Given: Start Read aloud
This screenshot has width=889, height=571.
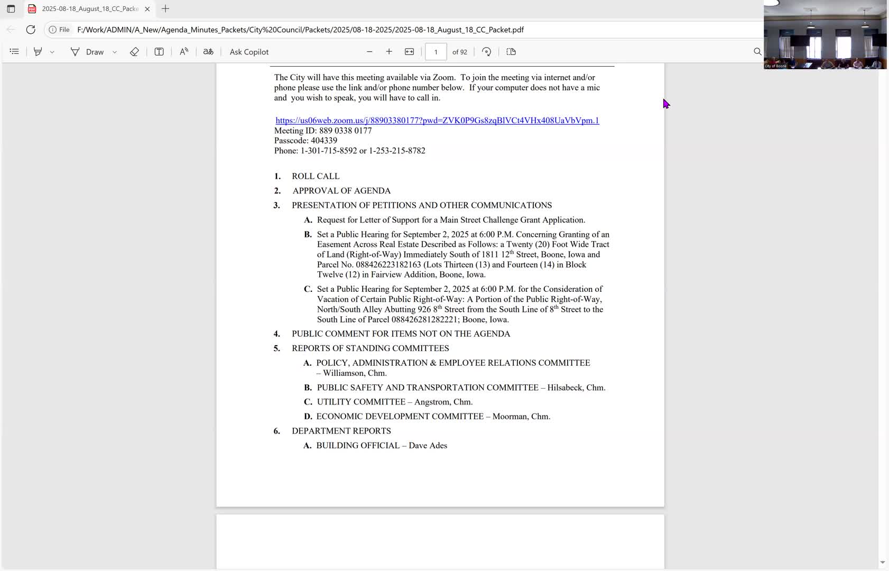Looking at the screenshot, I should coord(184,52).
